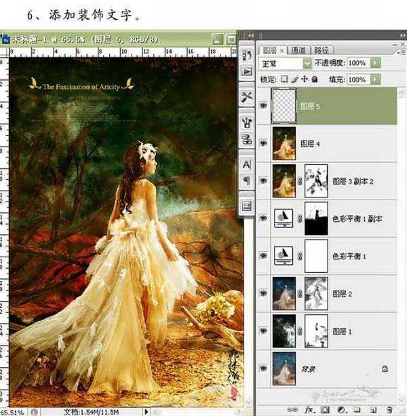Open the Paragraph panel icon

point(246,181)
